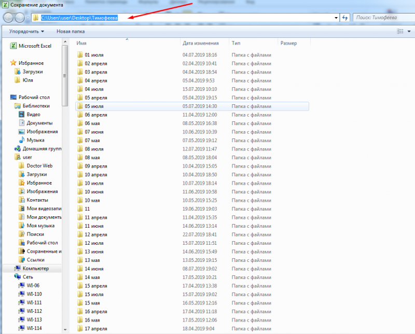The image size is (415, 334).
Task: Click the Excel icon in title bar
Action: [x=5, y=5]
